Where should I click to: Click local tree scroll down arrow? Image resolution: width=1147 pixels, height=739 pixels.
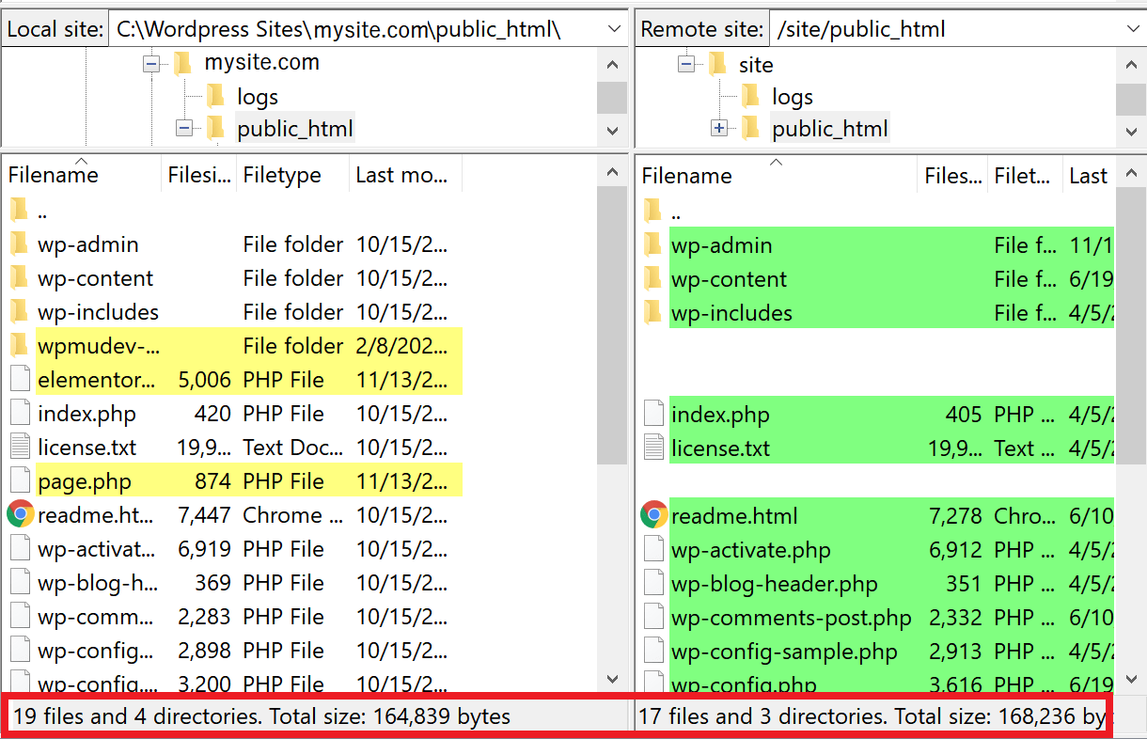pyautogui.click(x=612, y=131)
